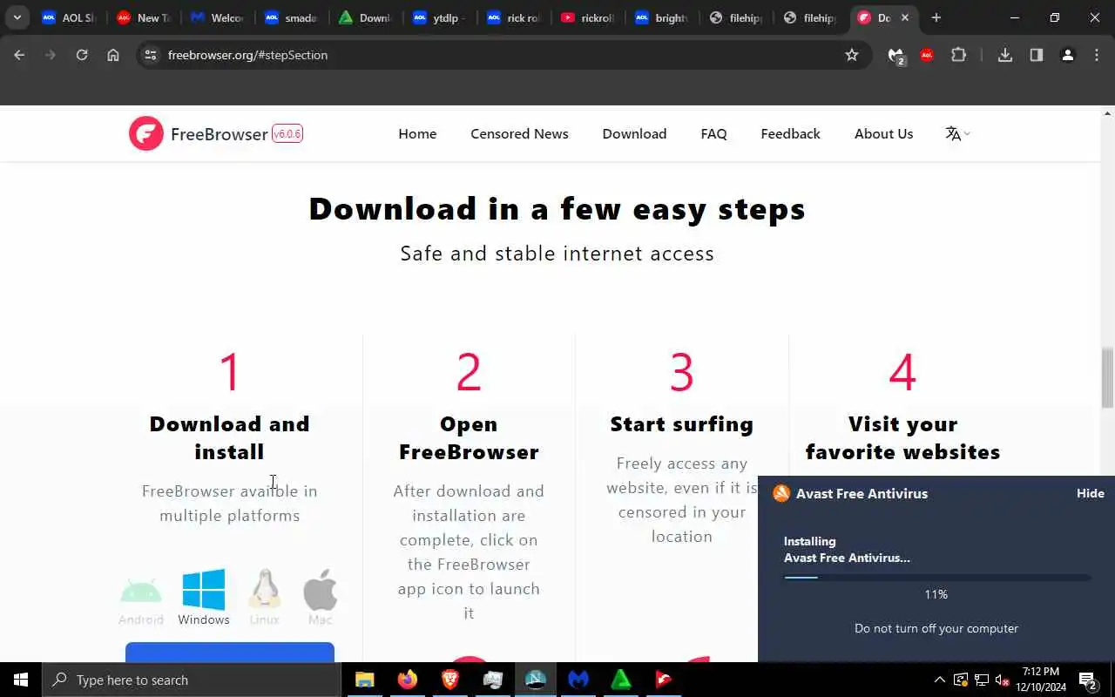Click the FreeBrowser logo icon
The height and width of the screenshot is (697, 1115).
point(146,133)
